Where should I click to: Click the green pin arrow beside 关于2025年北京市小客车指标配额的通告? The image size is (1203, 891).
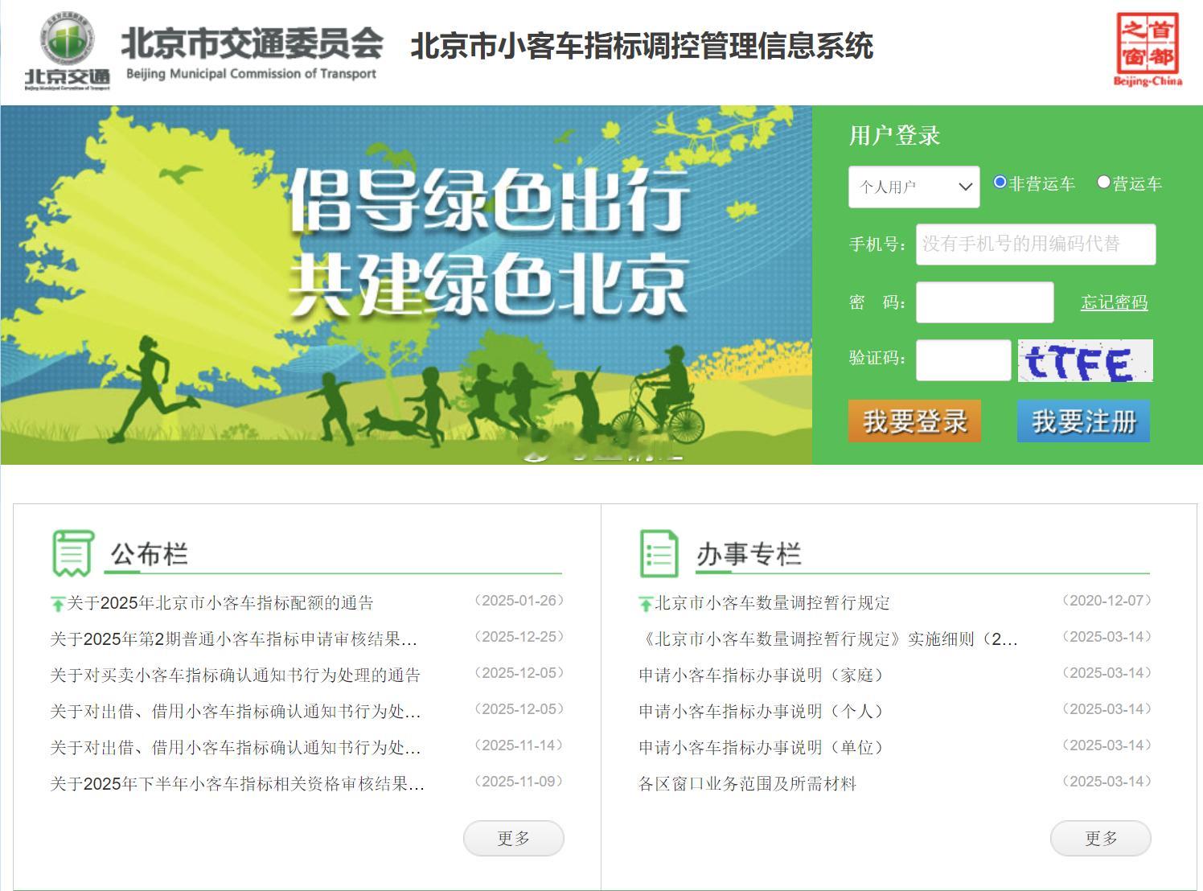pos(58,603)
